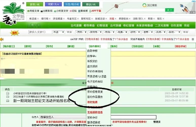Open 出版影视 link with clapboard icon
The height and width of the screenshot is (127, 196).
[47, 11]
